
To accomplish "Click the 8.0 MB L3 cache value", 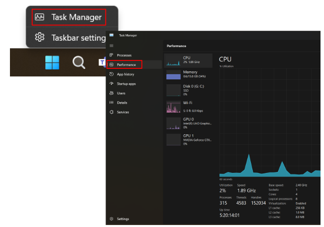I will click(x=300, y=217).
